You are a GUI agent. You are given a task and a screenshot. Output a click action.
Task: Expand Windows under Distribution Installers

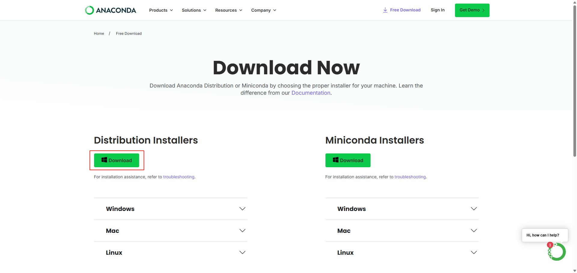[171, 209]
